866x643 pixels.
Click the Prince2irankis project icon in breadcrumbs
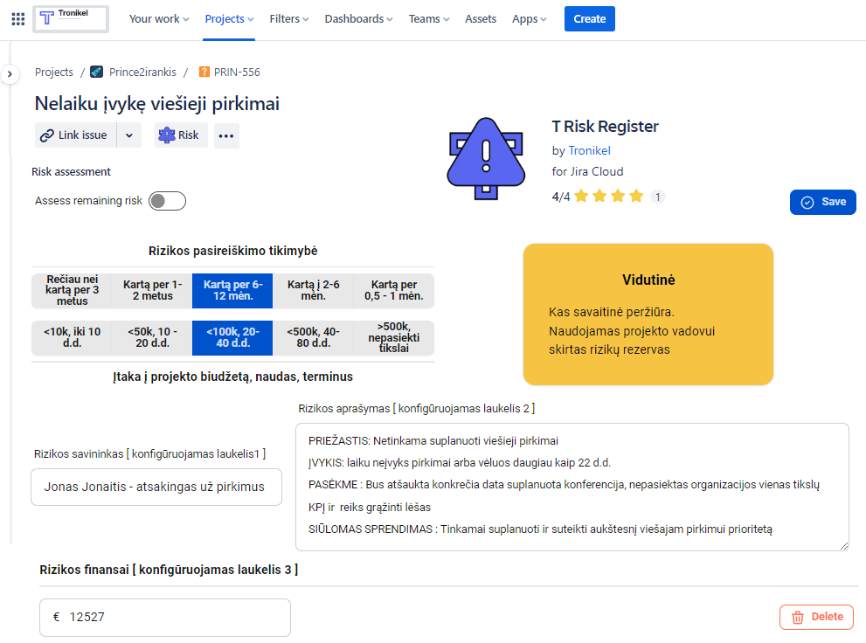click(x=97, y=72)
